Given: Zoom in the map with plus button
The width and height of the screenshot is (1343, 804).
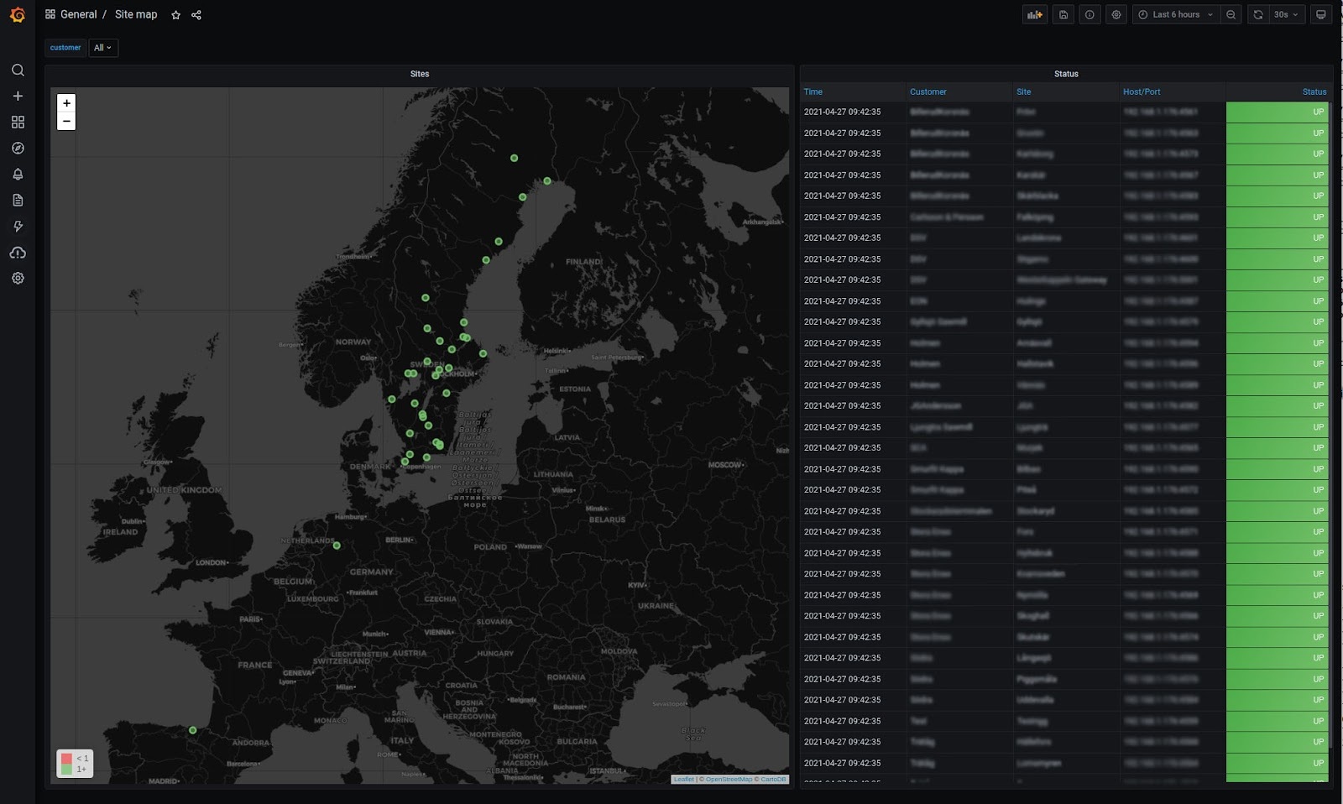Looking at the screenshot, I should (66, 103).
